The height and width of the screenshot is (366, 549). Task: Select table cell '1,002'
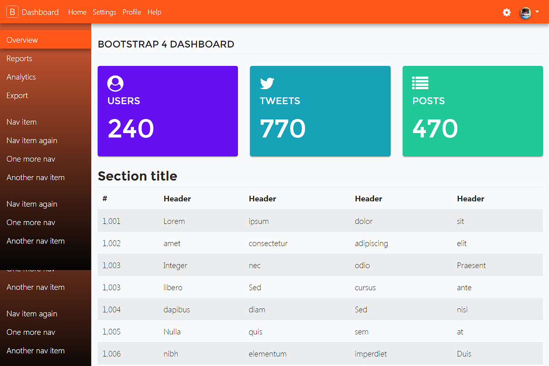pos(112,243)
